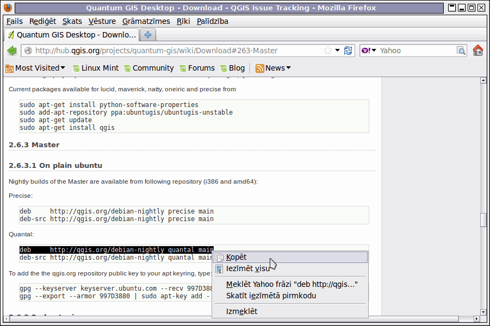Reload the page using refresh icon
Screen dimensions: 490x326
(348, 51)
